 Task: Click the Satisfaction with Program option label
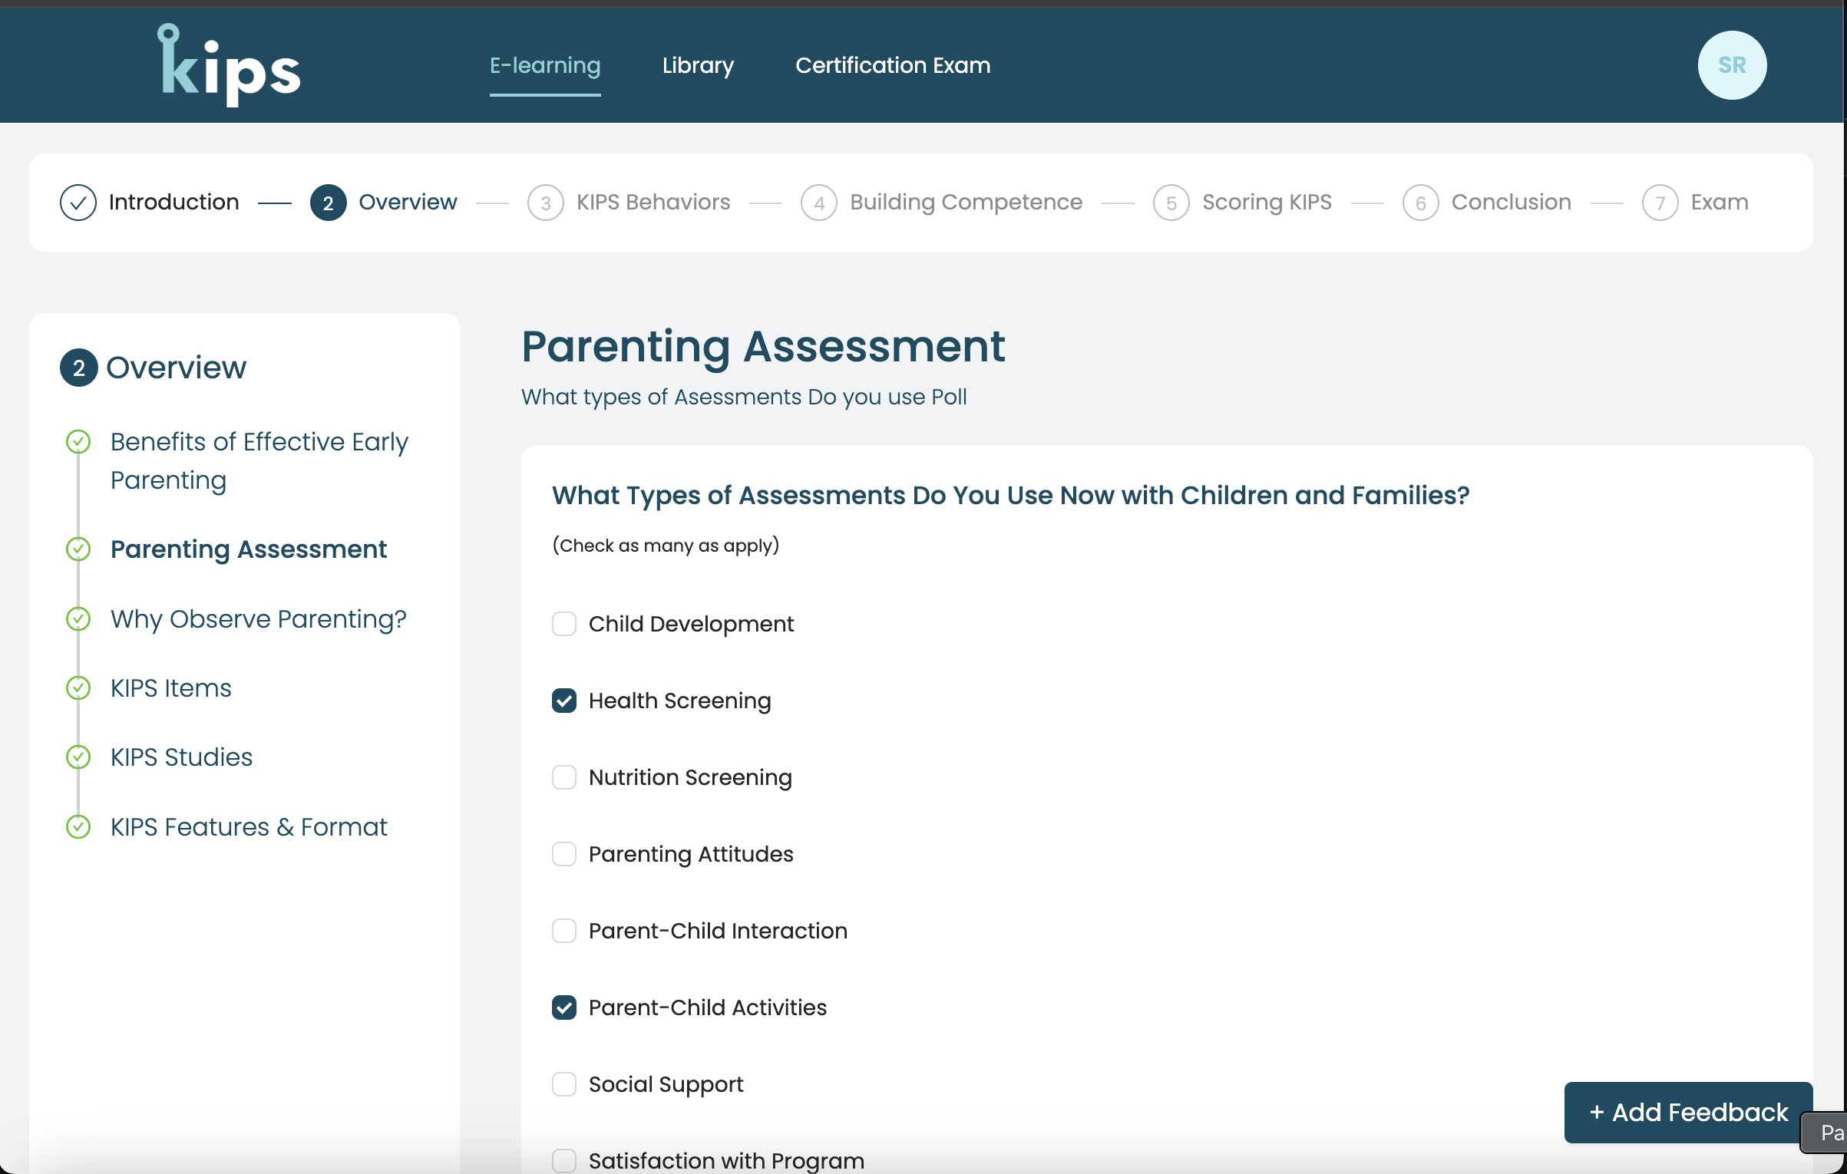coord(726,1161)
